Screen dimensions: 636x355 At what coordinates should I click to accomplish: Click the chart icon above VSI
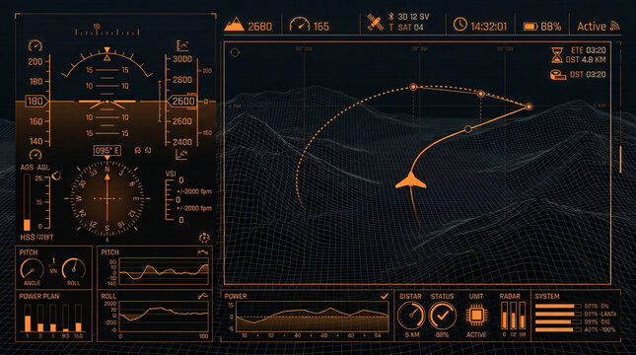point(180,155)
